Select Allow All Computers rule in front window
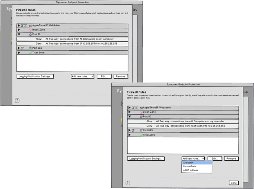The width and height of the screenshot is (254, 189). tap(183, 121)
